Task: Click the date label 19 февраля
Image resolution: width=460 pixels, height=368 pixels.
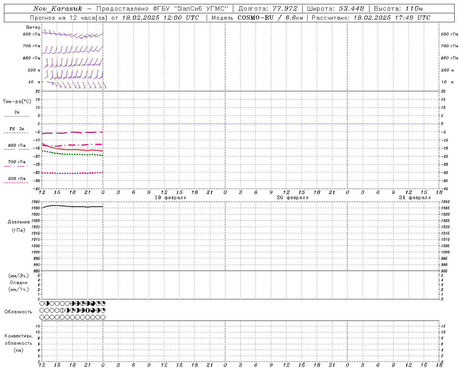Action: tap(170, 198)
